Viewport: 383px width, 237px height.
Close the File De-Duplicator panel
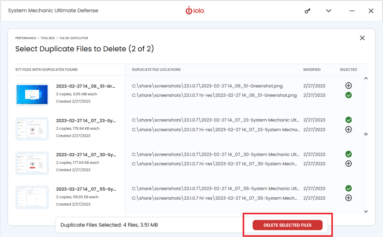[x=362, y=38]
